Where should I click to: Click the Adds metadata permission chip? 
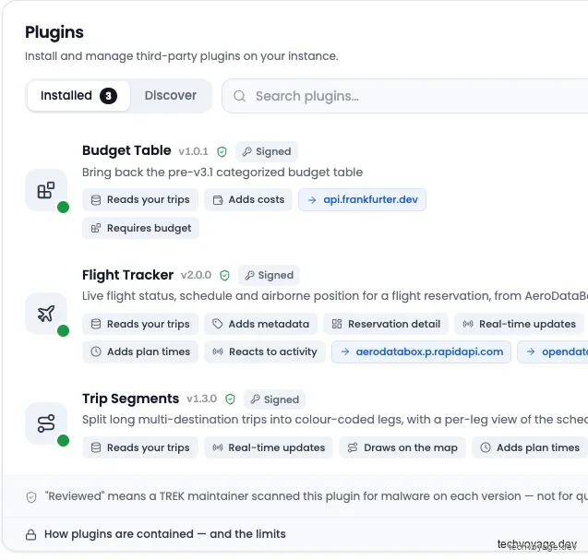pos(261,324)
